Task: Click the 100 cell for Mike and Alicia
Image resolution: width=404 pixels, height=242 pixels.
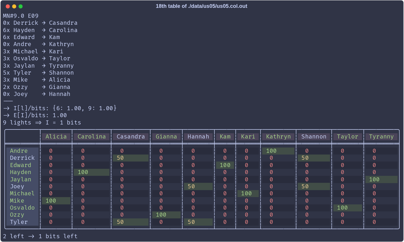Action: [56, 201]
